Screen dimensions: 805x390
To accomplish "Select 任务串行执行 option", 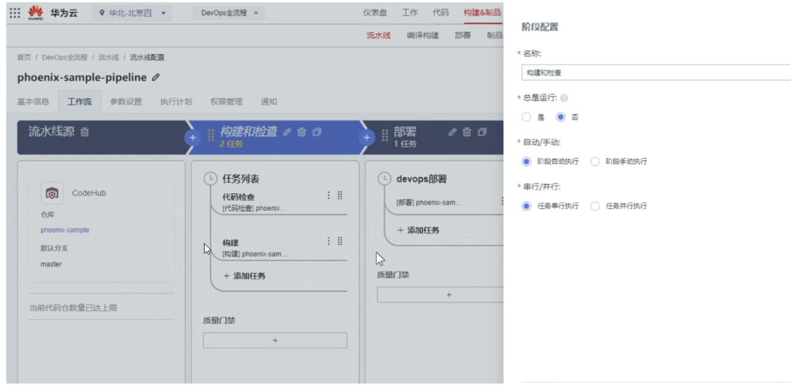I will point(527,206).
